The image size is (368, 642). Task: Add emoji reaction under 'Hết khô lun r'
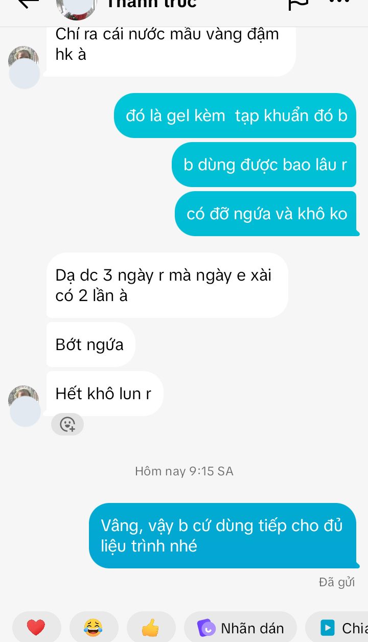click(x=67, y=424)
